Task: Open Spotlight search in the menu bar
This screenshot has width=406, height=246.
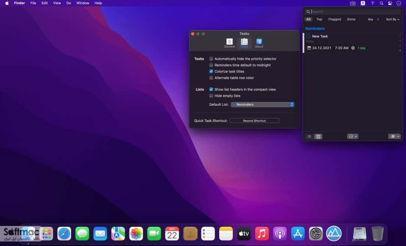Action: 381,3
